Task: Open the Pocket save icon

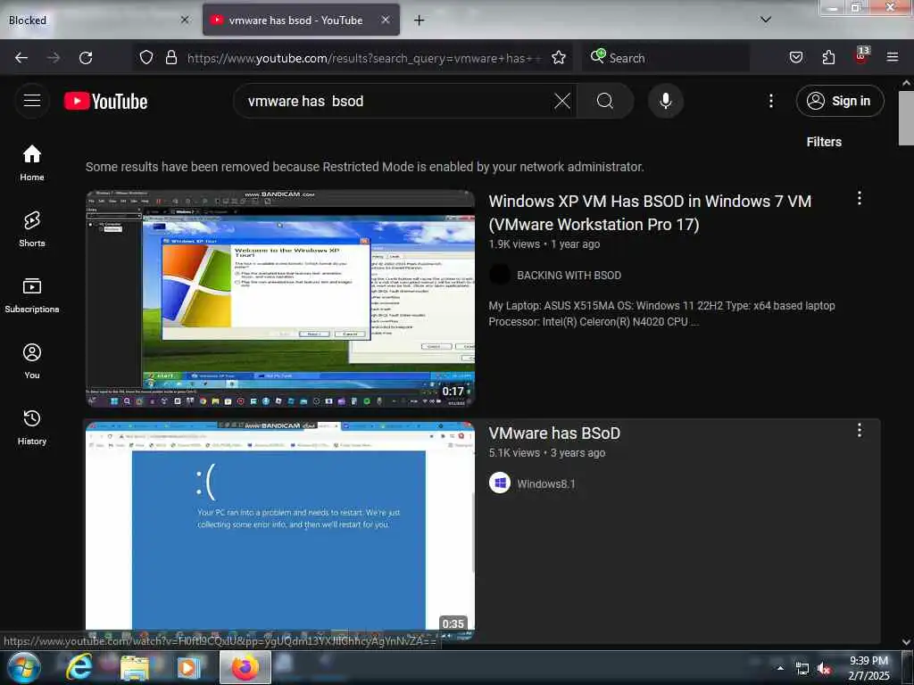Action: [x=795, y=57]
